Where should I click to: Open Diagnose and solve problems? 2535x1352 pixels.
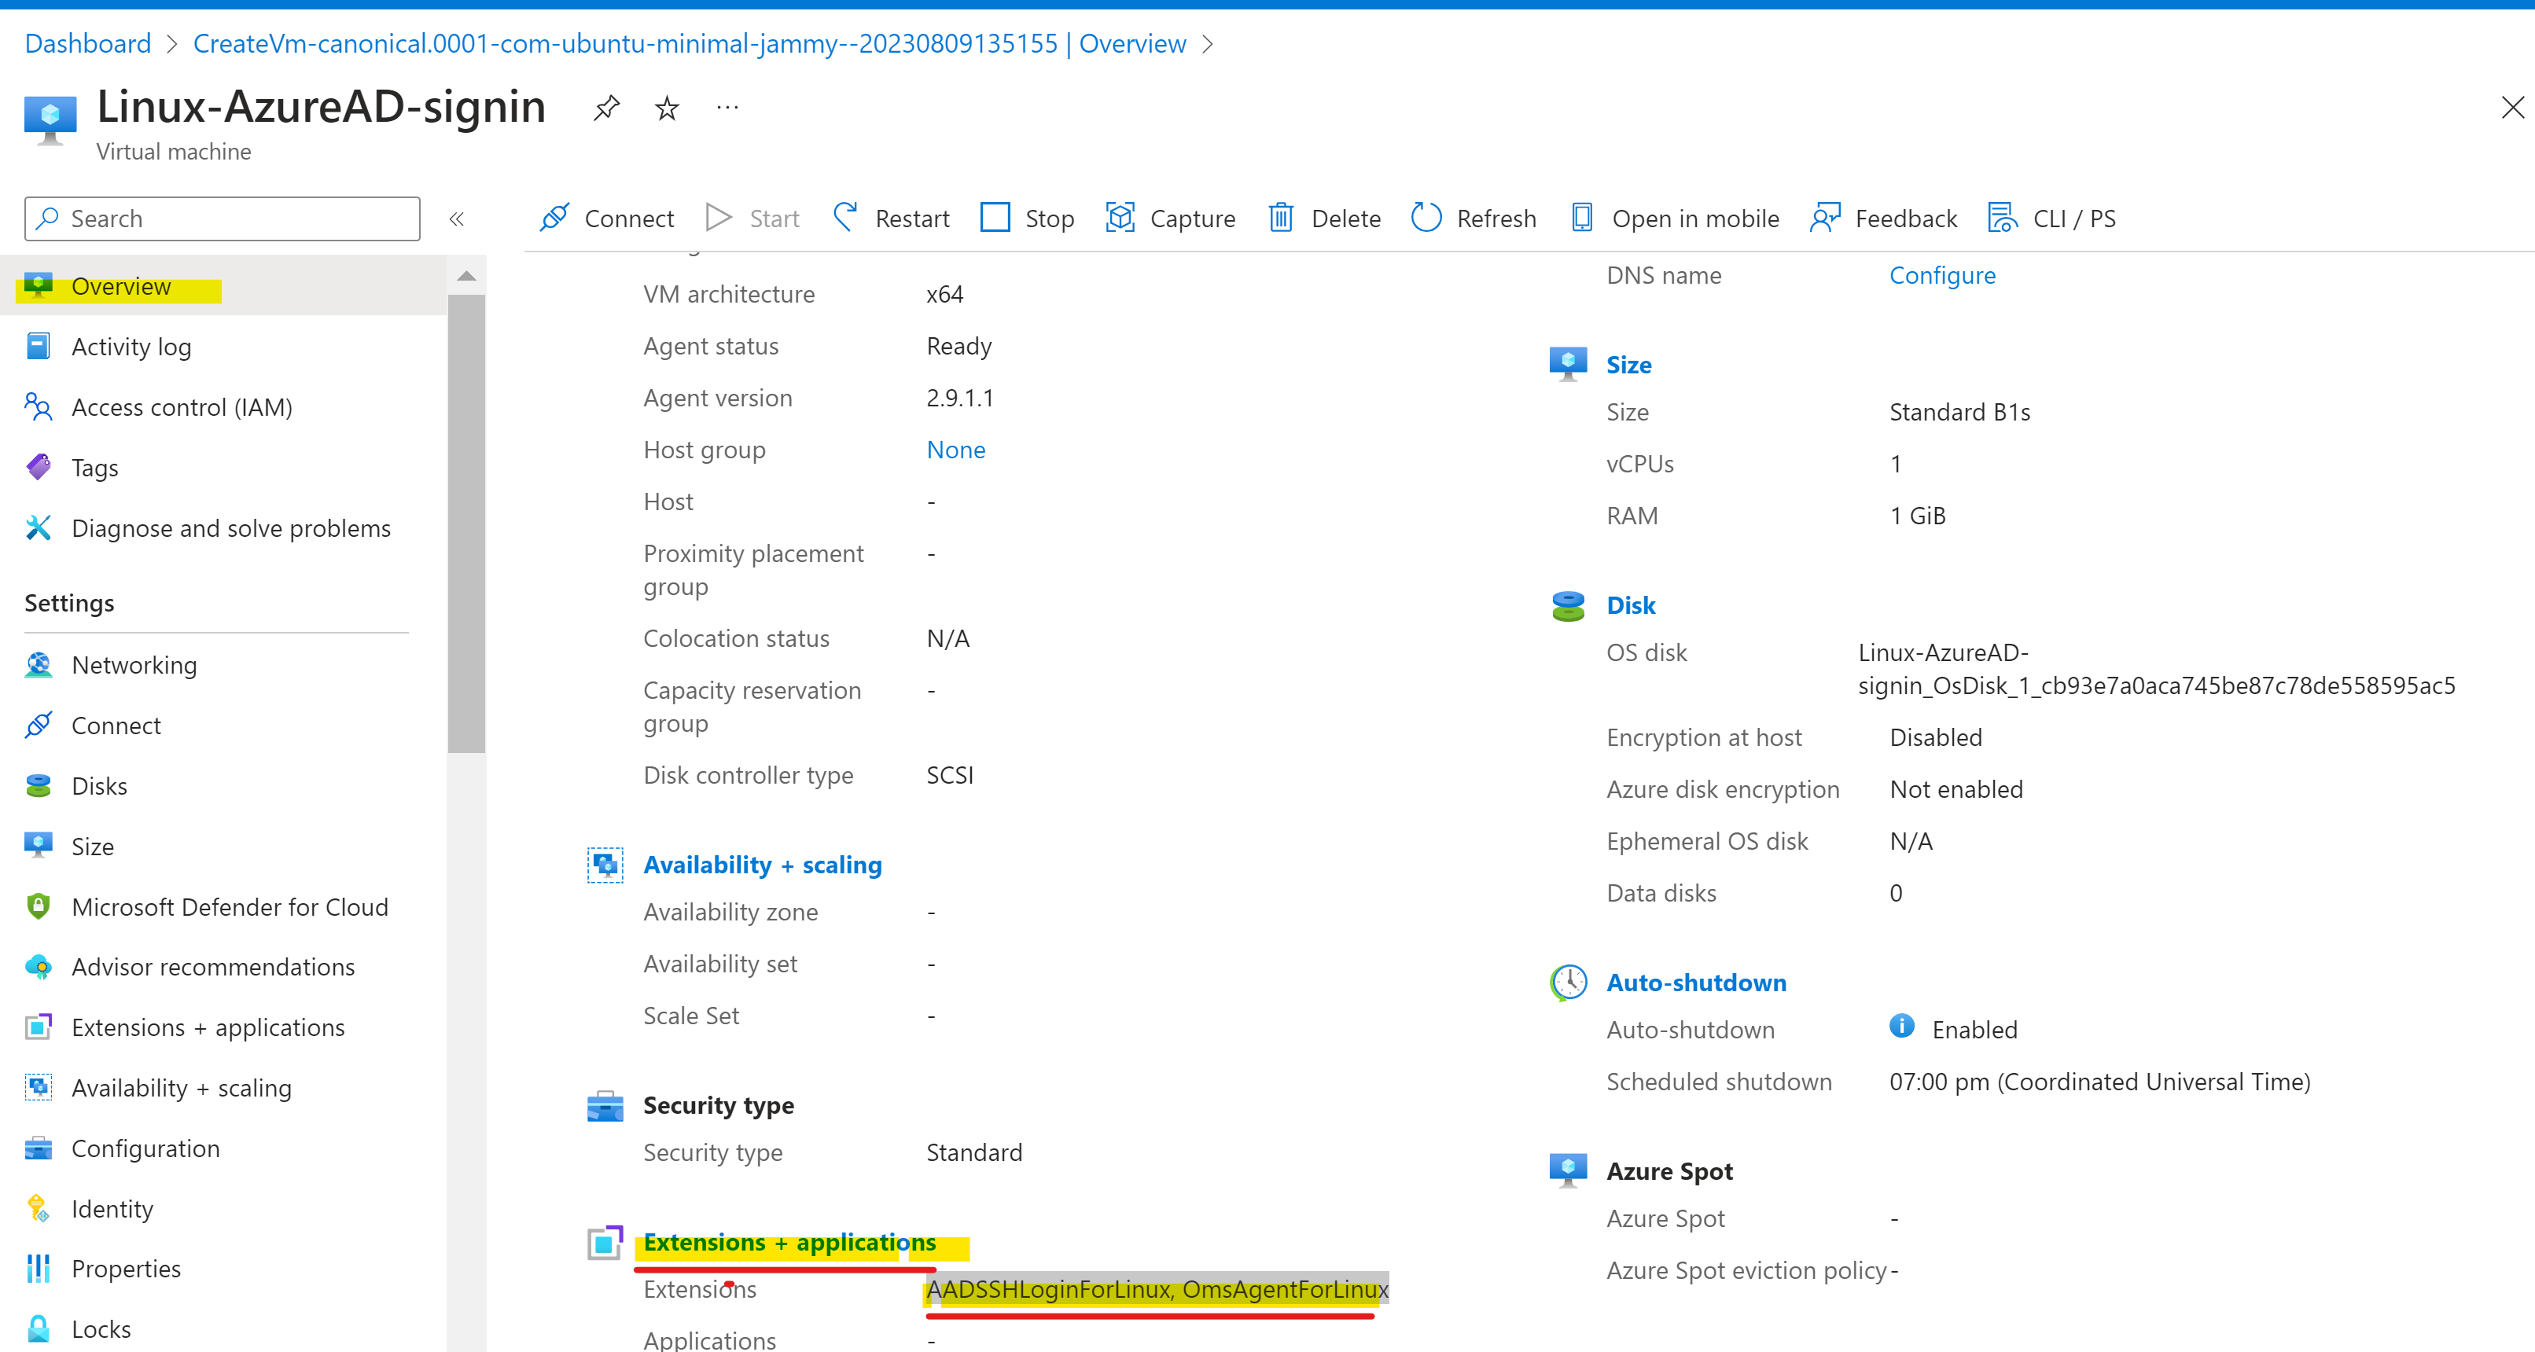pyautogui.click(x=223, y=528)
